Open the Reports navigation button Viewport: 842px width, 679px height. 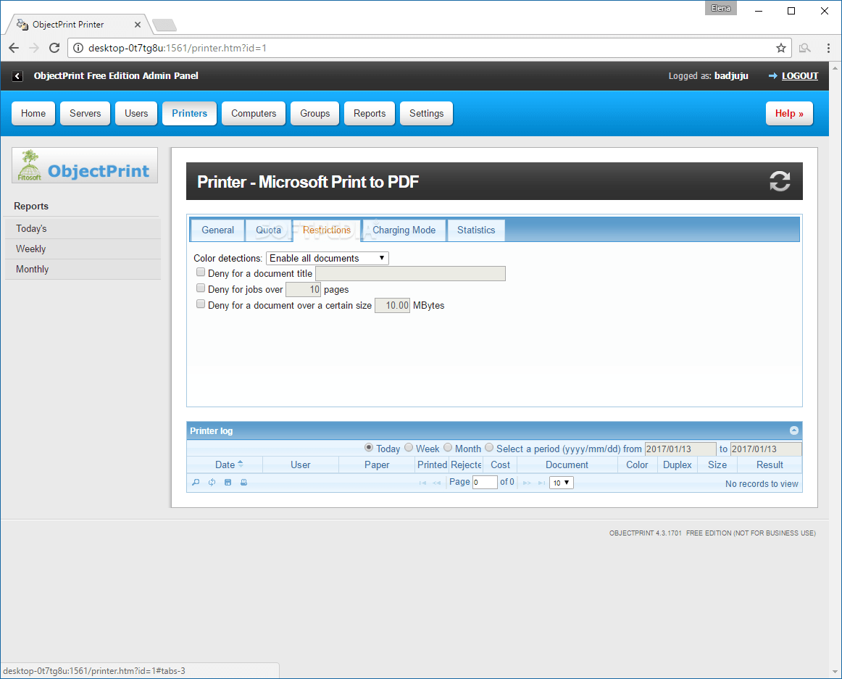point(370,113)
